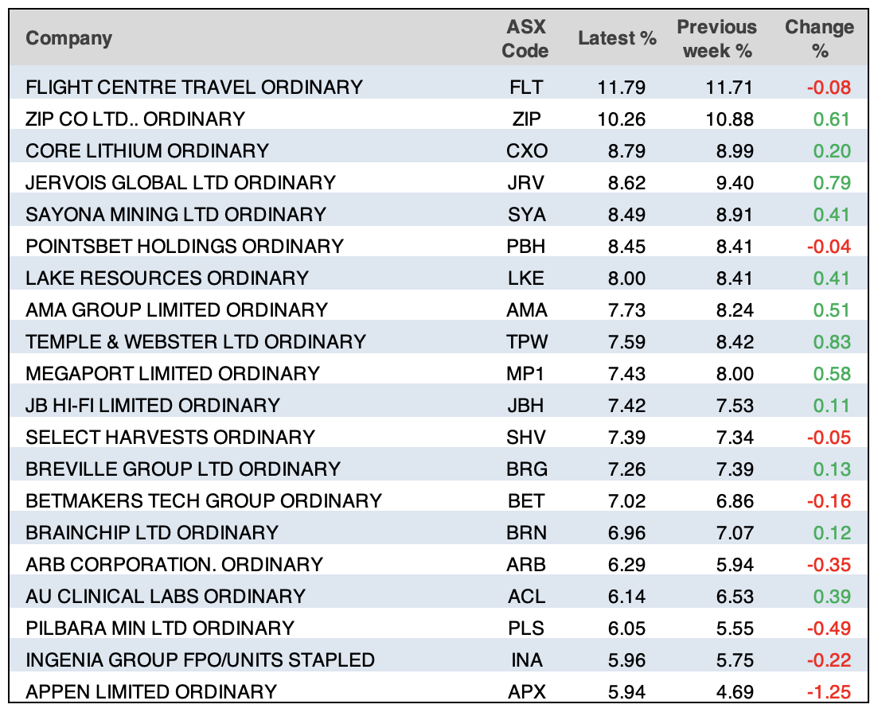Click the Previous week % column header
This screenshot has width=874, height=716.
click(x=715, y=38)
